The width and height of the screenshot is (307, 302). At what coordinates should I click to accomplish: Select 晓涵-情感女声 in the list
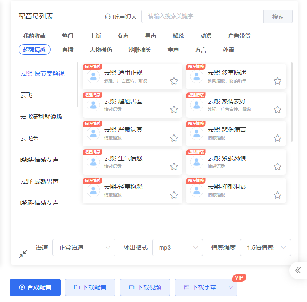39,203
